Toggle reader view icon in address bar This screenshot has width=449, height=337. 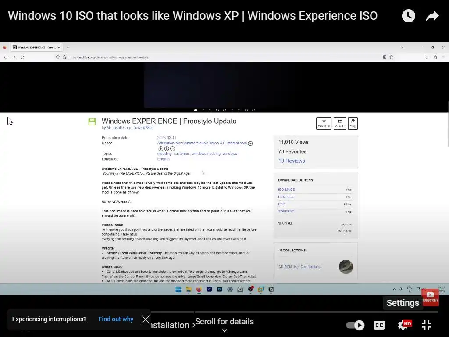[x=385, y=57]
